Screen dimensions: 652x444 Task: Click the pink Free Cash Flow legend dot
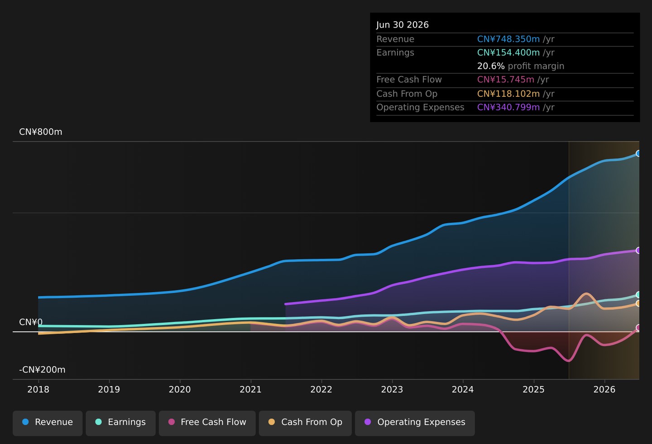172,422
